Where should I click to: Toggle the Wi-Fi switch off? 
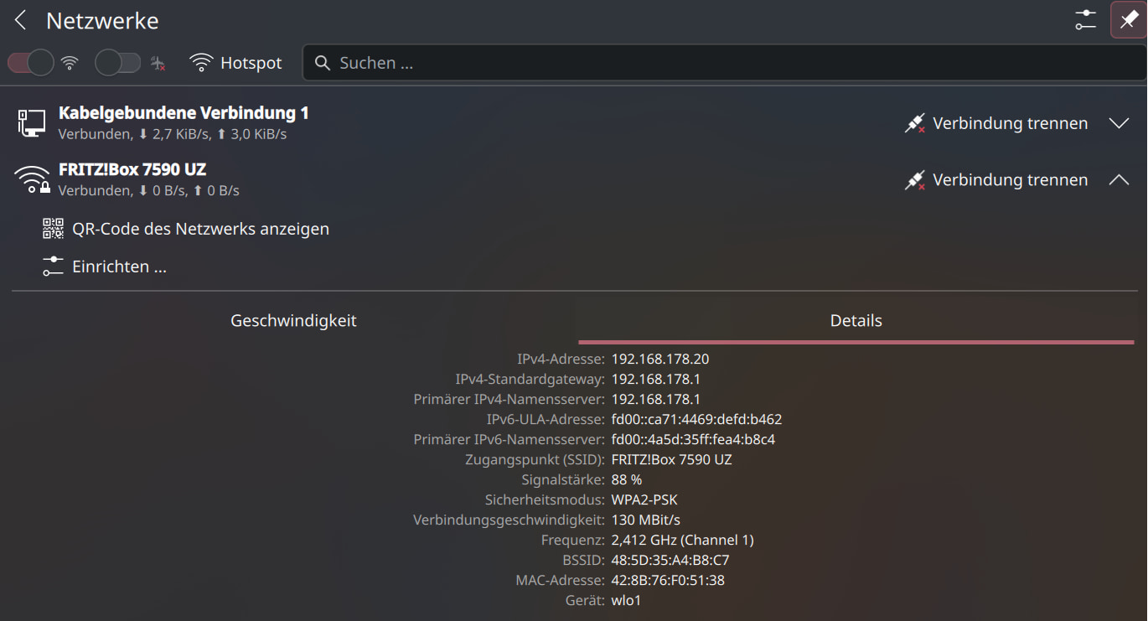(x=31, y=63)
